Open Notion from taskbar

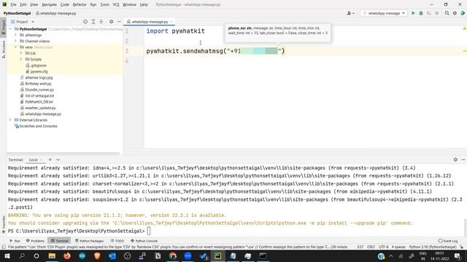(158, 255)
